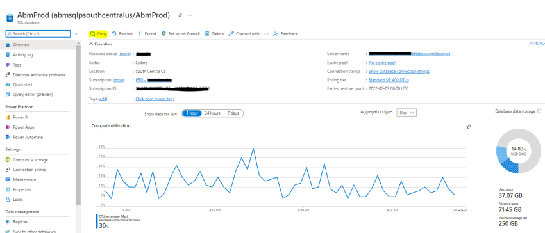Click the Copy database icon
The image size is (545, 233).
click(92, 34)
